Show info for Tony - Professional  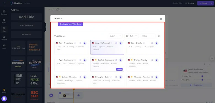coord(75,43)
